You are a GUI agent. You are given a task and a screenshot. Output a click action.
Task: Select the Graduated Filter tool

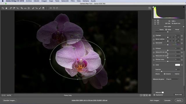(x=43, y=8)
